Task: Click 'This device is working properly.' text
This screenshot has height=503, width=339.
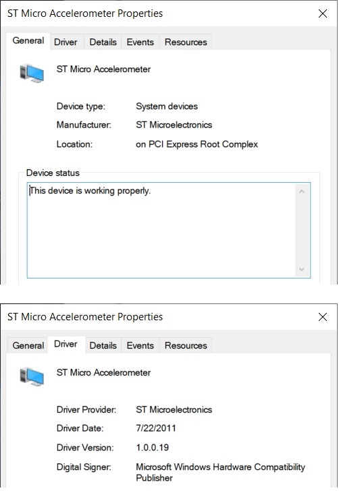Action: coord(90,191)
